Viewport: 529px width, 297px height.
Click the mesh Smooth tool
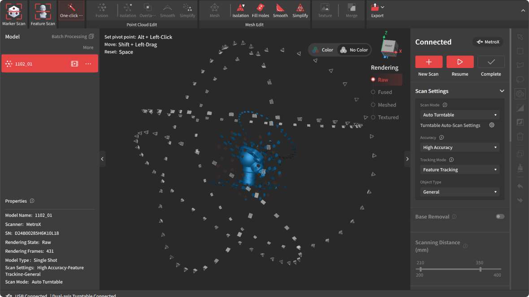(280, 8)
